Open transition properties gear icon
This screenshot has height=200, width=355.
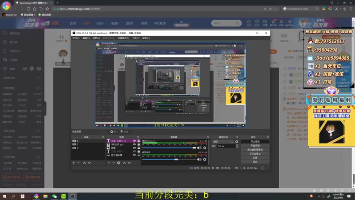tap(237, 142)
